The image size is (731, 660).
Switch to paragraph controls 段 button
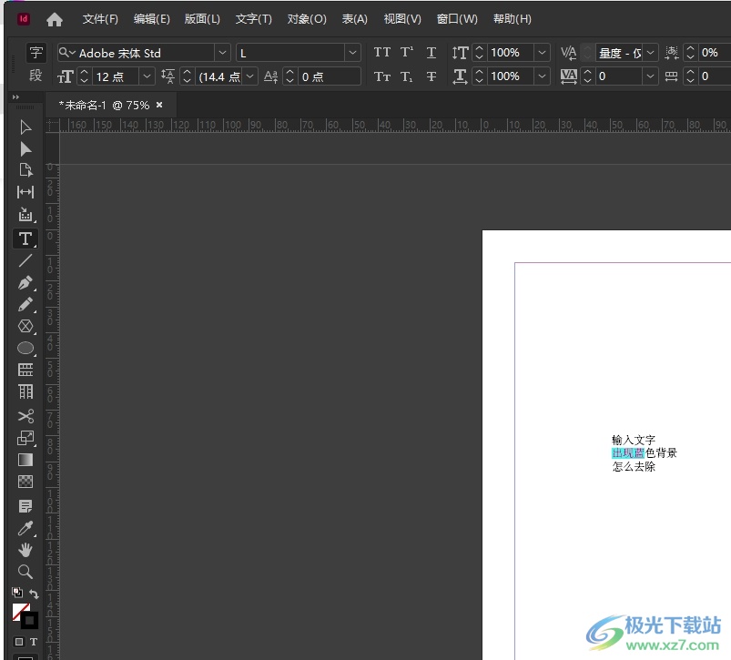(36, 76)
